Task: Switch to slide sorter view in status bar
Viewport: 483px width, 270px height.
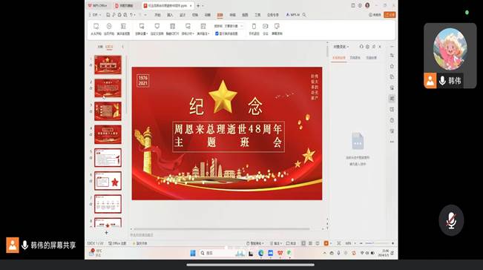Action: tap(310, 243)
